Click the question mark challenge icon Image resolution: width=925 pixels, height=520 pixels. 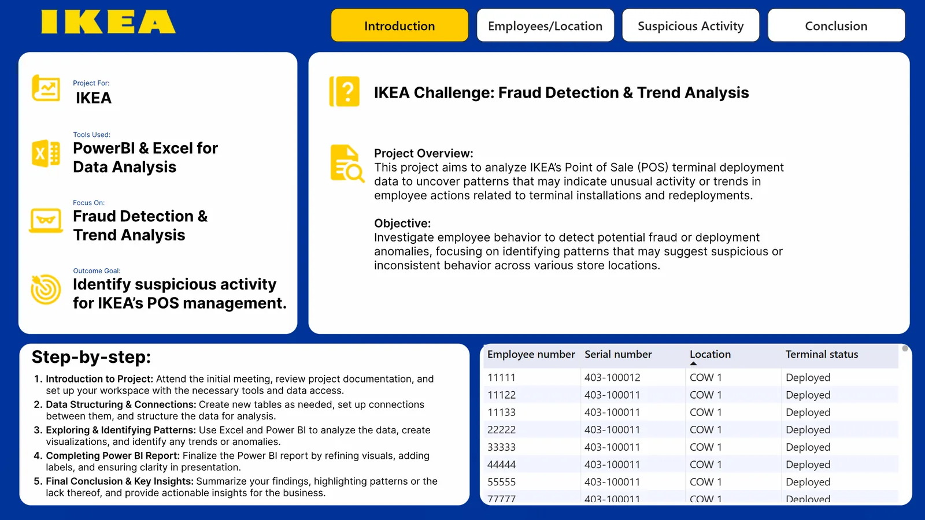tap(345, 91)
